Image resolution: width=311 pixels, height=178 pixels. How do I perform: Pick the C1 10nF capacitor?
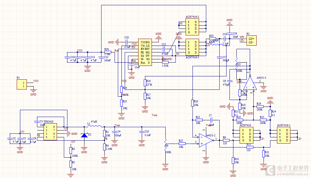(37, 121)
